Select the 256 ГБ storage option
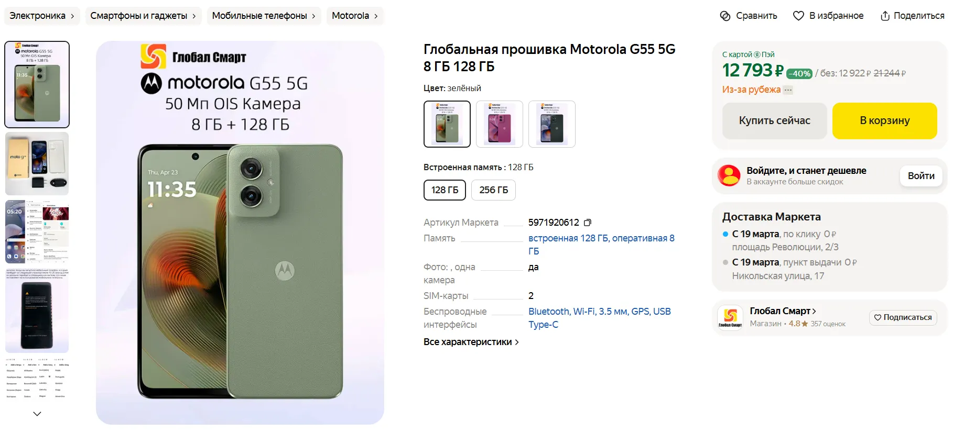 pyautogui.click(x=493, y=190)
